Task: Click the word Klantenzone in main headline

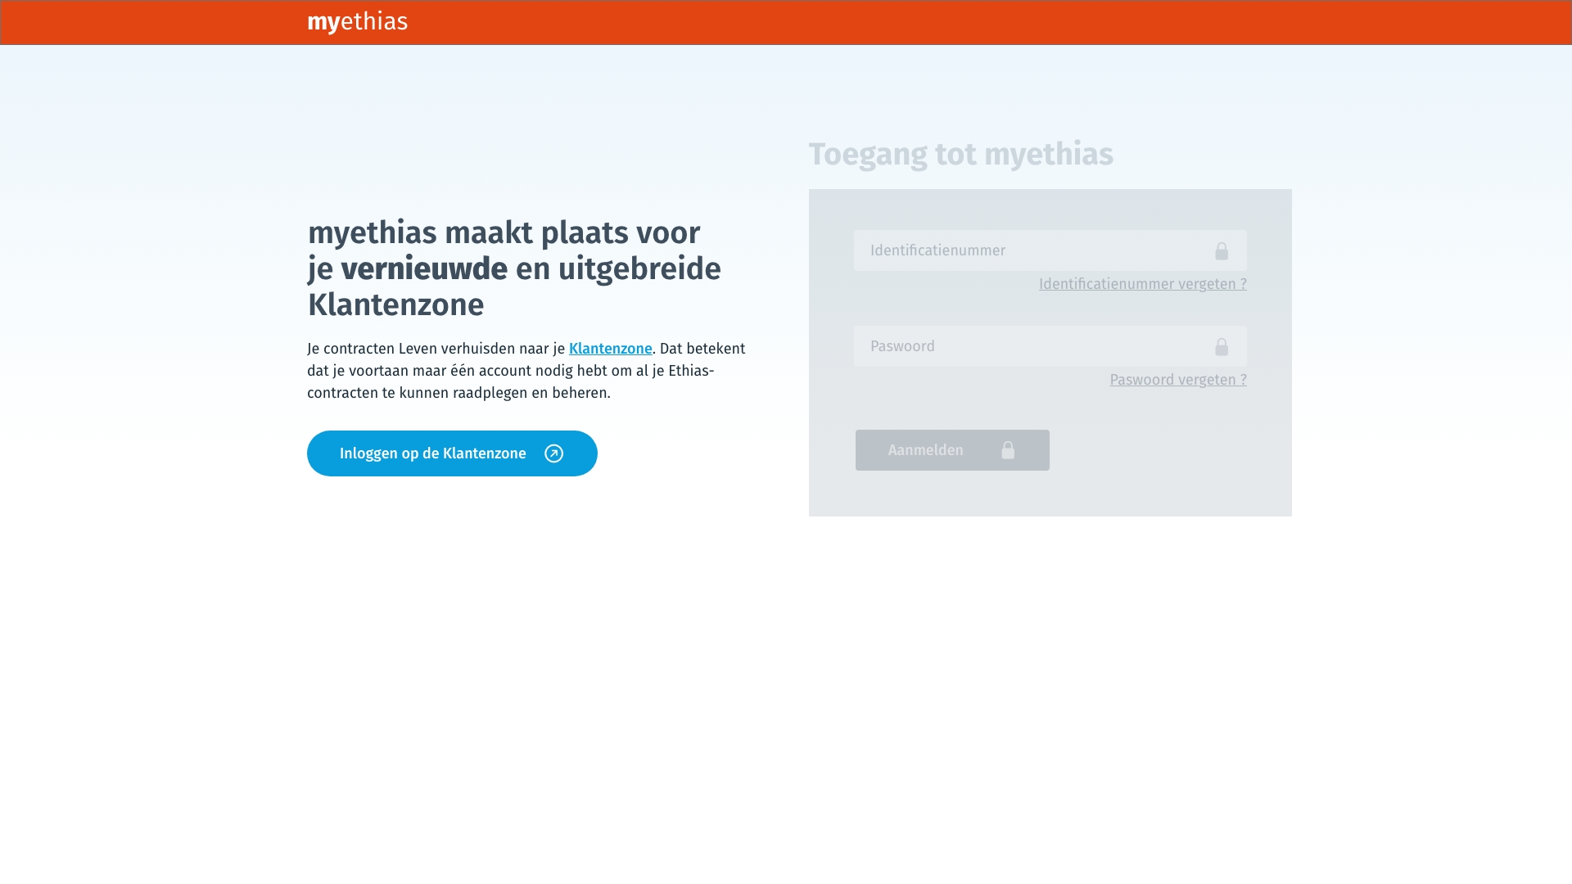Action: pyautogui.click(x=395, y=304)
